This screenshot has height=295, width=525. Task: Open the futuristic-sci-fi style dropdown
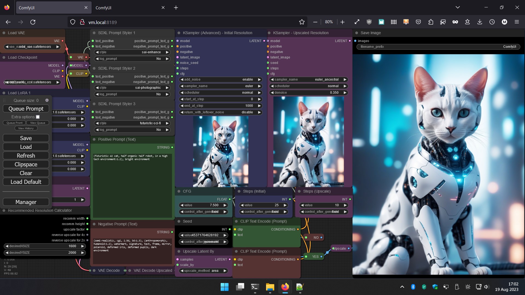[x=132, y=123]
